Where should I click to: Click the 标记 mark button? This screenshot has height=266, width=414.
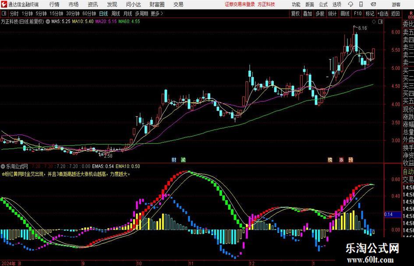click(370, 14)
